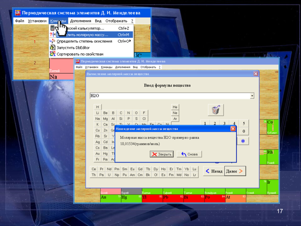Click the LiHFO oxidation state icon
Image resolution: width=301 pixels, height=226 pixels.
click(52, 41)
